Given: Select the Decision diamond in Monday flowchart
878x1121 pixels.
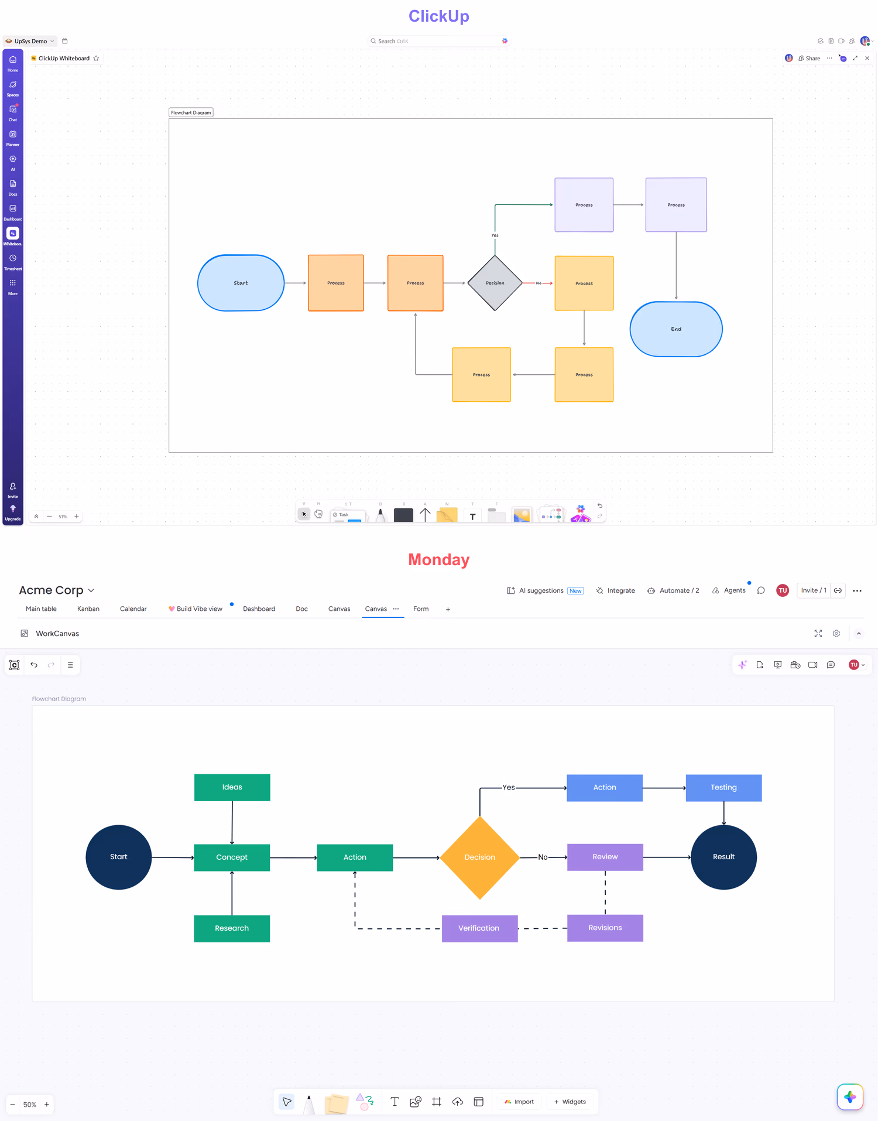Looking at the screenshot, I should click(x=480, y=857).
